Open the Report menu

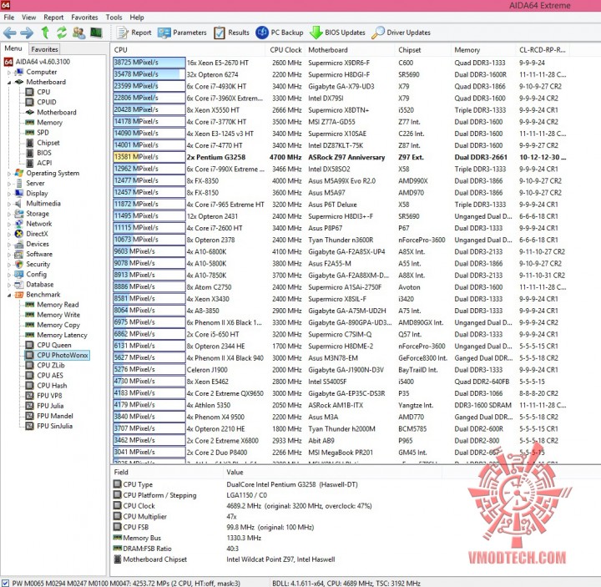pos(53,18)
